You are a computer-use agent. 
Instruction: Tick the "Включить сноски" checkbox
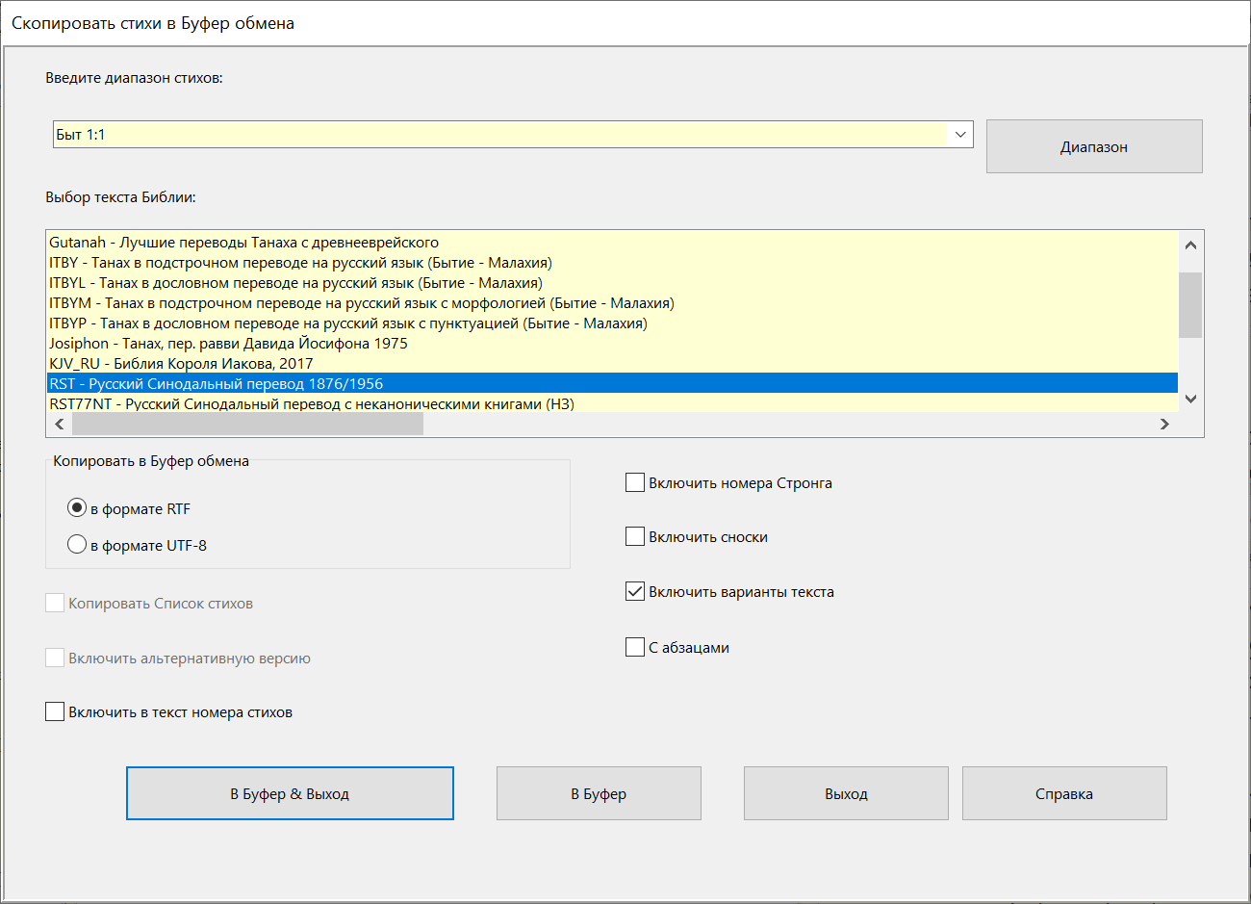635,536
